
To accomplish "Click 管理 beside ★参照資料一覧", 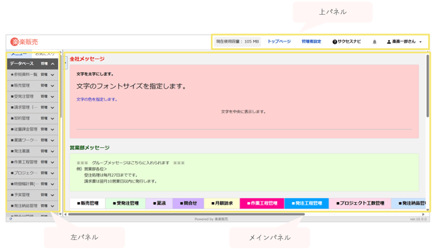I will click(x=44, y=75).
